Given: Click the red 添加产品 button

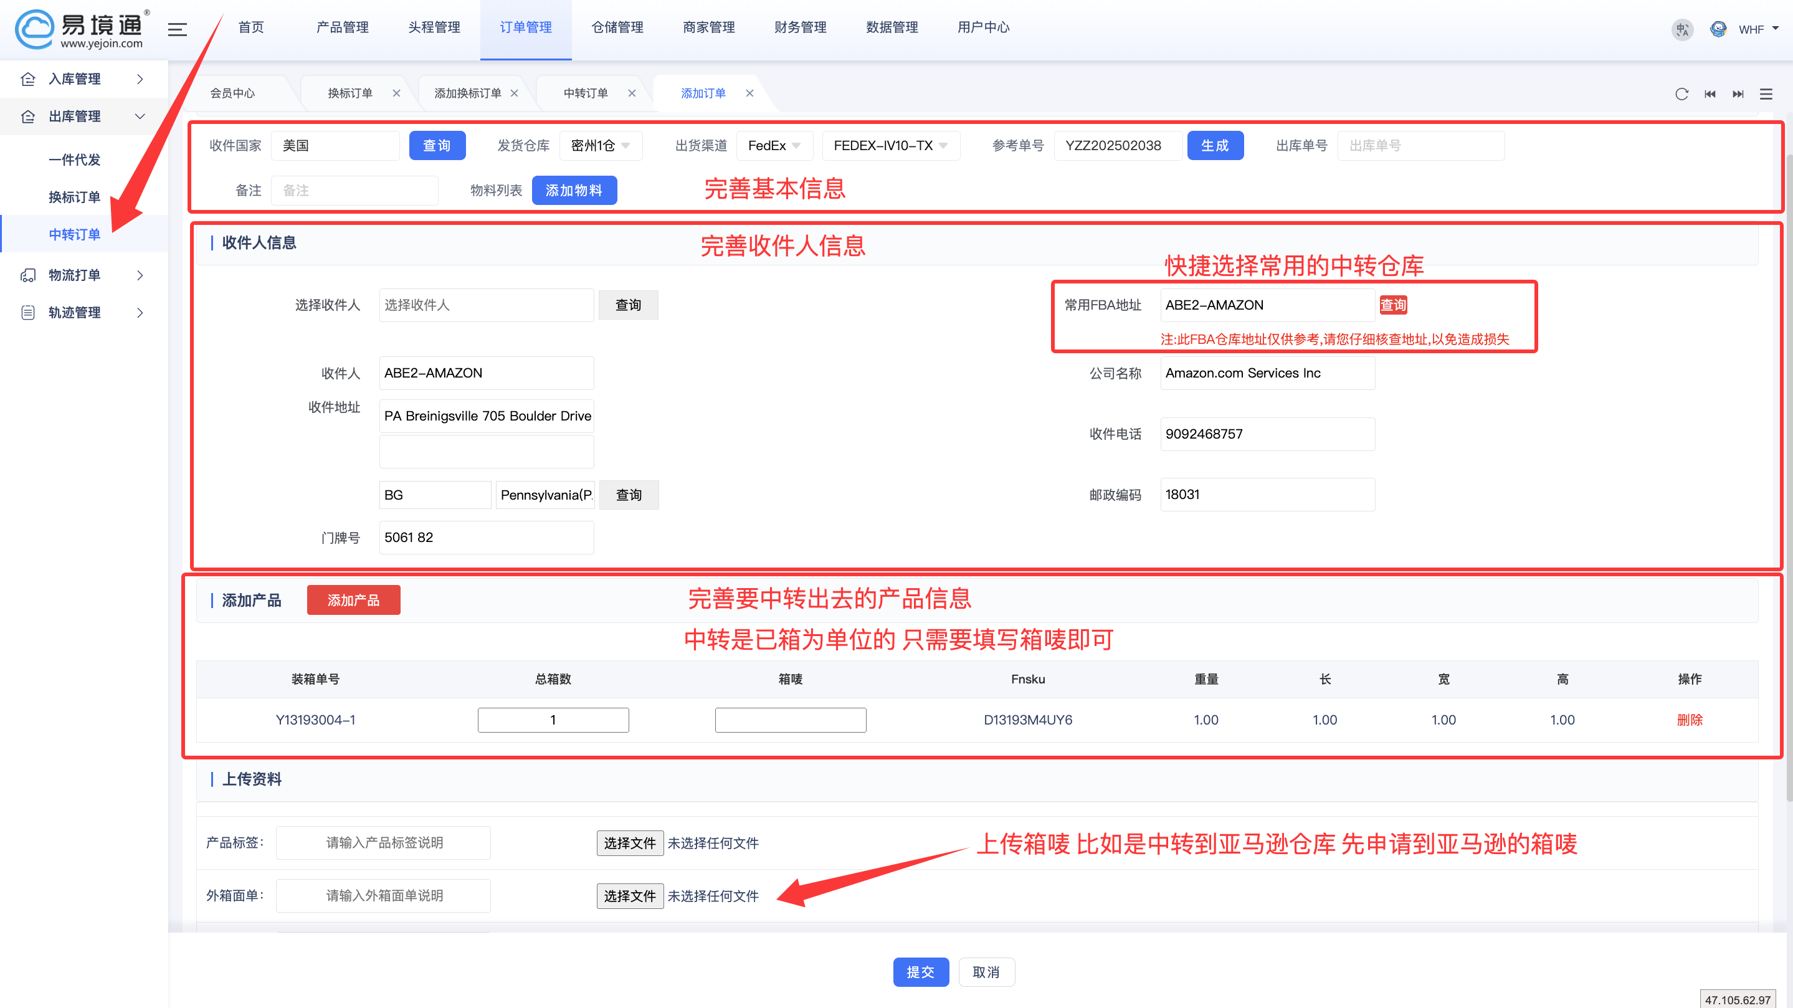Looking at the screenshot, I should 354,600.
